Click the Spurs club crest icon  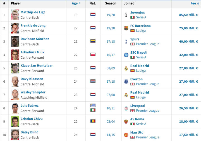[126, 41]
